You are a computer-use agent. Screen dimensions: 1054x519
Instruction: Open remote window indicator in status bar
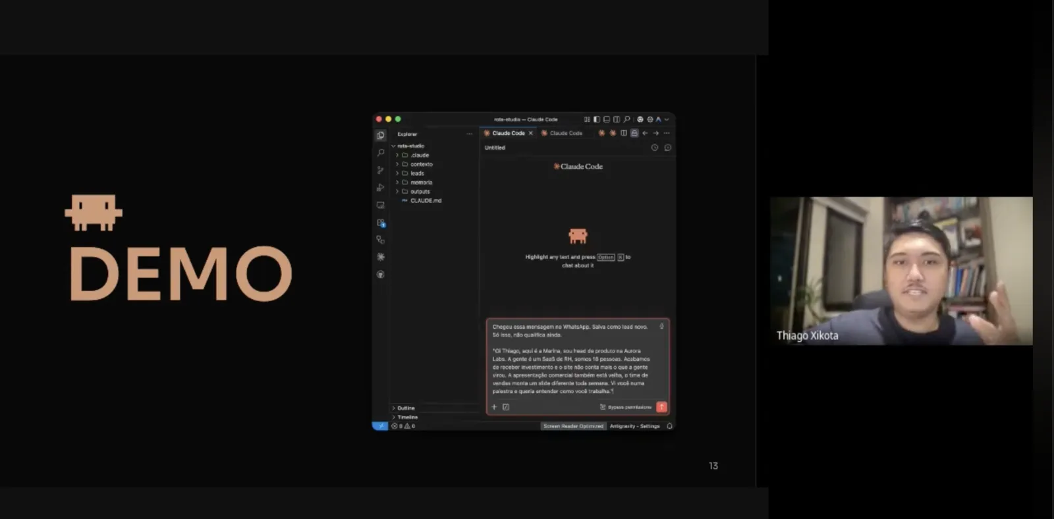380,426
